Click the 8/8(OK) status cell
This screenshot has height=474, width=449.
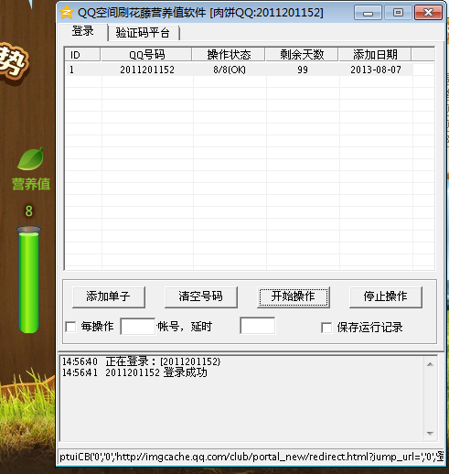pos(230,70)
